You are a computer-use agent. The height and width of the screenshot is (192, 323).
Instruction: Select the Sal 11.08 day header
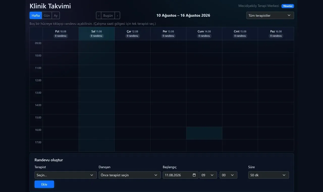coord(97,34)
